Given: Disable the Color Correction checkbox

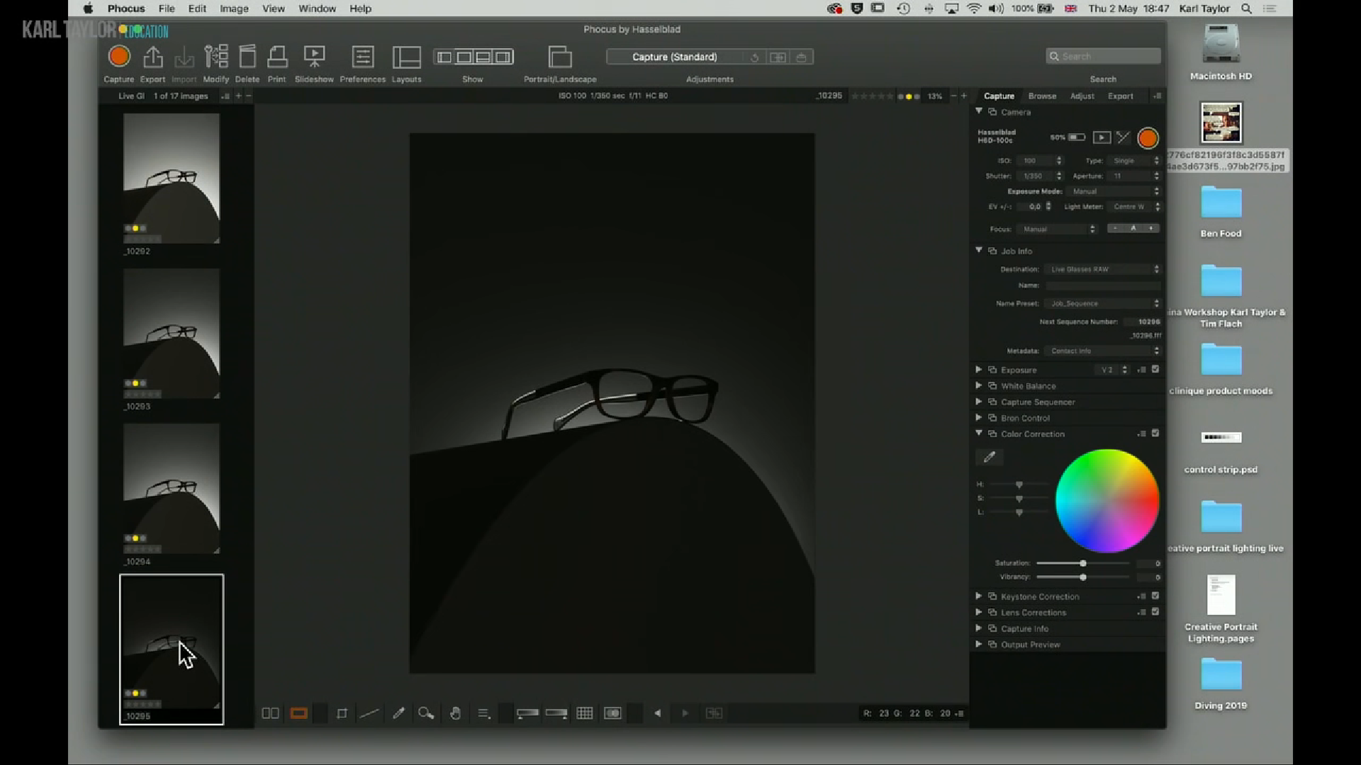Looking at the screenshot, I should (1155, 433).
